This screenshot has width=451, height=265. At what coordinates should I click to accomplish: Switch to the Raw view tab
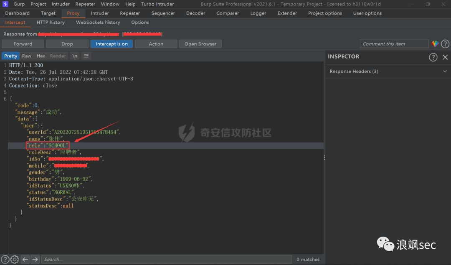point(26,56)
